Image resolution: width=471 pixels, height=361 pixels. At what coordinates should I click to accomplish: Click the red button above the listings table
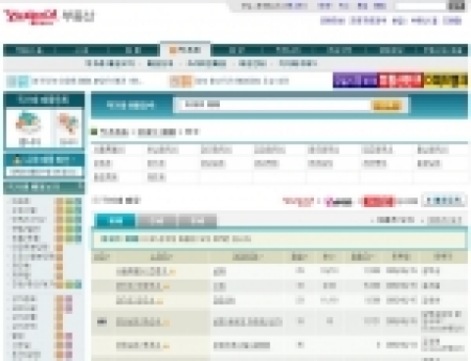(x=379, y=201)
